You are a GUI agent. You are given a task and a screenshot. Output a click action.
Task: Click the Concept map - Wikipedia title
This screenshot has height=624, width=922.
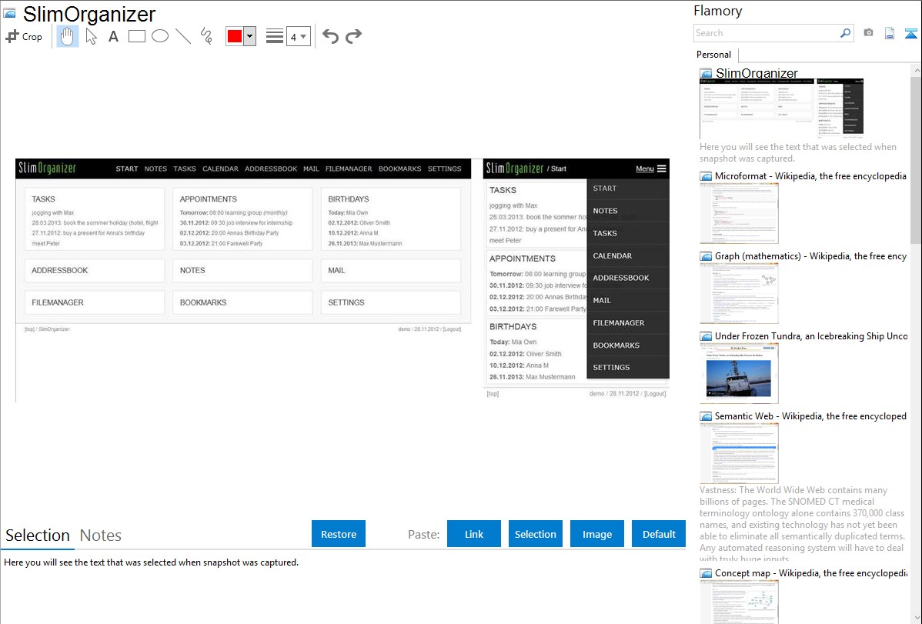pos(811,572)
